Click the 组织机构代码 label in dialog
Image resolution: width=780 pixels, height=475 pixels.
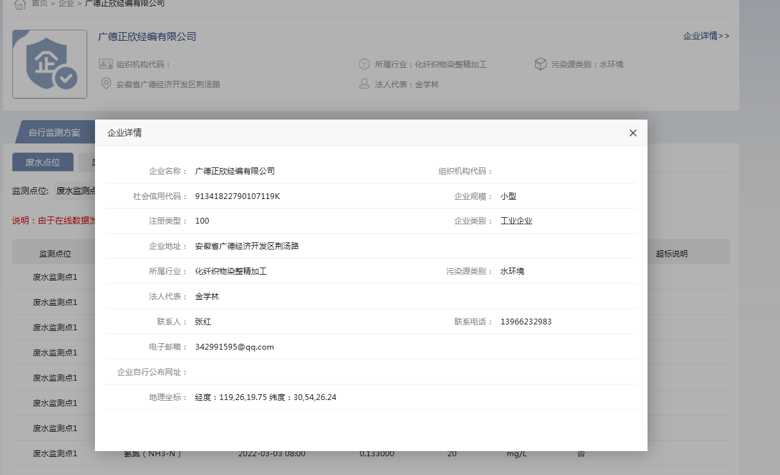[x=465, y=171]
